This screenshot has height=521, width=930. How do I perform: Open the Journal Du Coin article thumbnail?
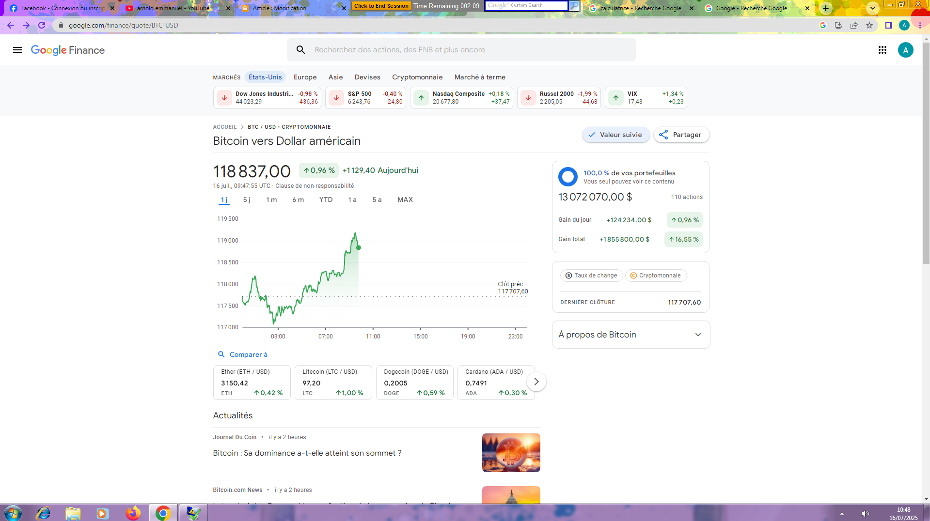(511, 453)
